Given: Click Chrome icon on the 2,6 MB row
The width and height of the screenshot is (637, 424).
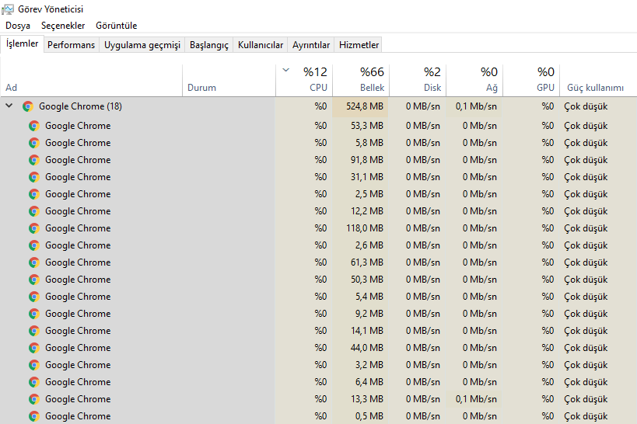Looking at the screenshot, I should (34, 245).
